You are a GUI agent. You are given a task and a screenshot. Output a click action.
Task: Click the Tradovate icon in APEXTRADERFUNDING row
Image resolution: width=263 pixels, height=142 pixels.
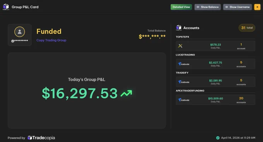pyautogui.click(x=184, y=100)
